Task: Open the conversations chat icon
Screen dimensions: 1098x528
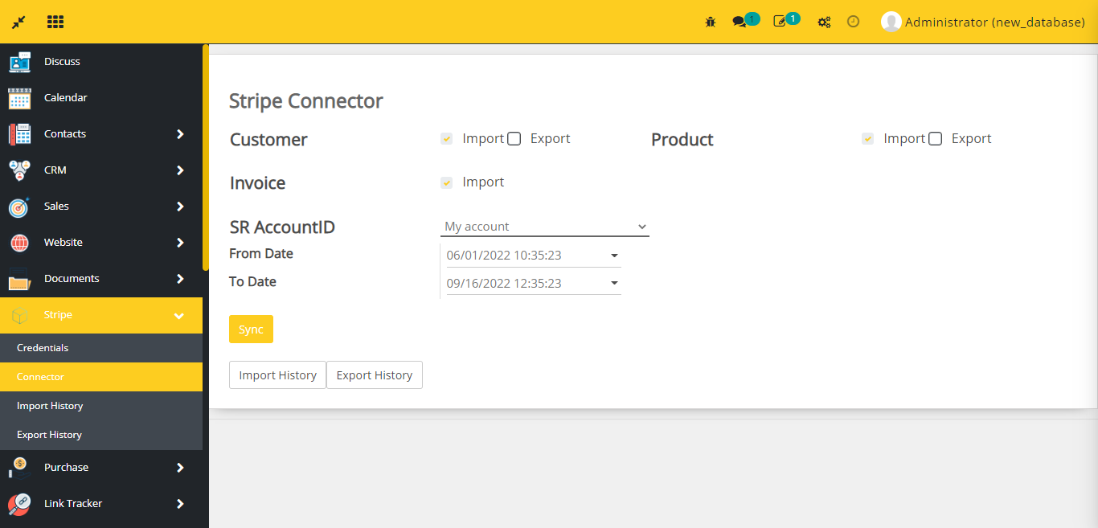Action: coord(739,22)
